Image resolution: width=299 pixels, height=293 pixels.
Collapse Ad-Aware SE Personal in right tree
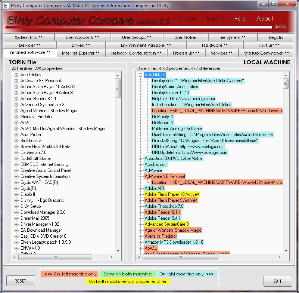(x=140, y=176)
